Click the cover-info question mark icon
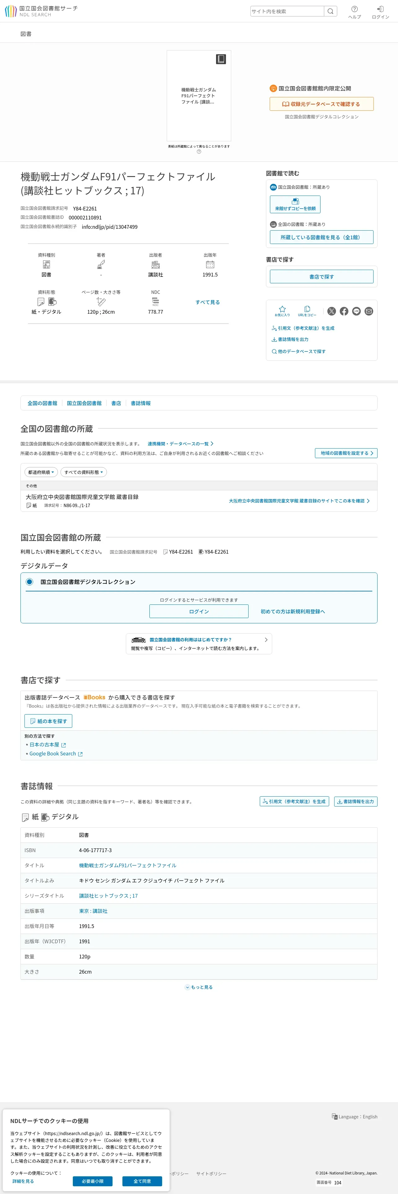This screenshot has width=398, height=1194. point(199,152)
